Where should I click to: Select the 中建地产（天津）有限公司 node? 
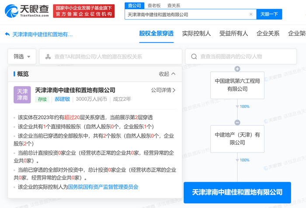pos(237,139)
